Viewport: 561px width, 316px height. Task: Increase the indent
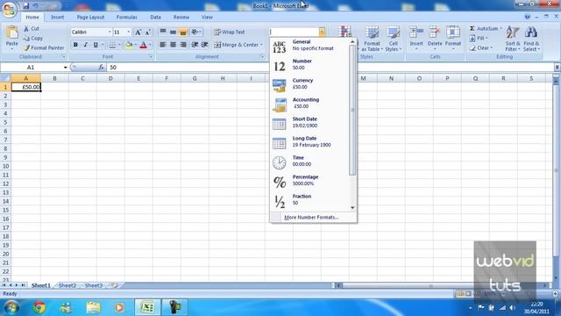click(x=204, y=45)
